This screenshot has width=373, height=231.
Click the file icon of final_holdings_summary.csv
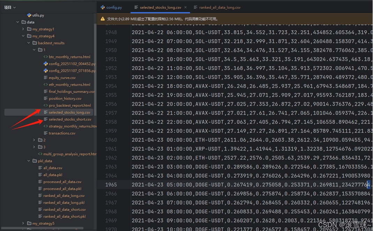tap(46, 92)
